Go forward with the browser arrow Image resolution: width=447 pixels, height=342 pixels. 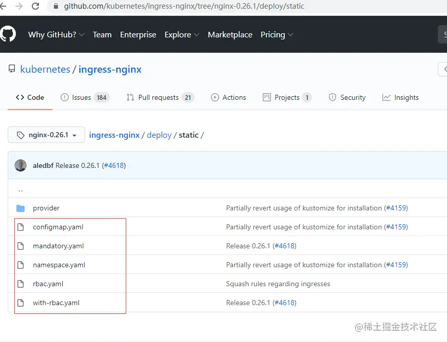[x=19, y=6]
